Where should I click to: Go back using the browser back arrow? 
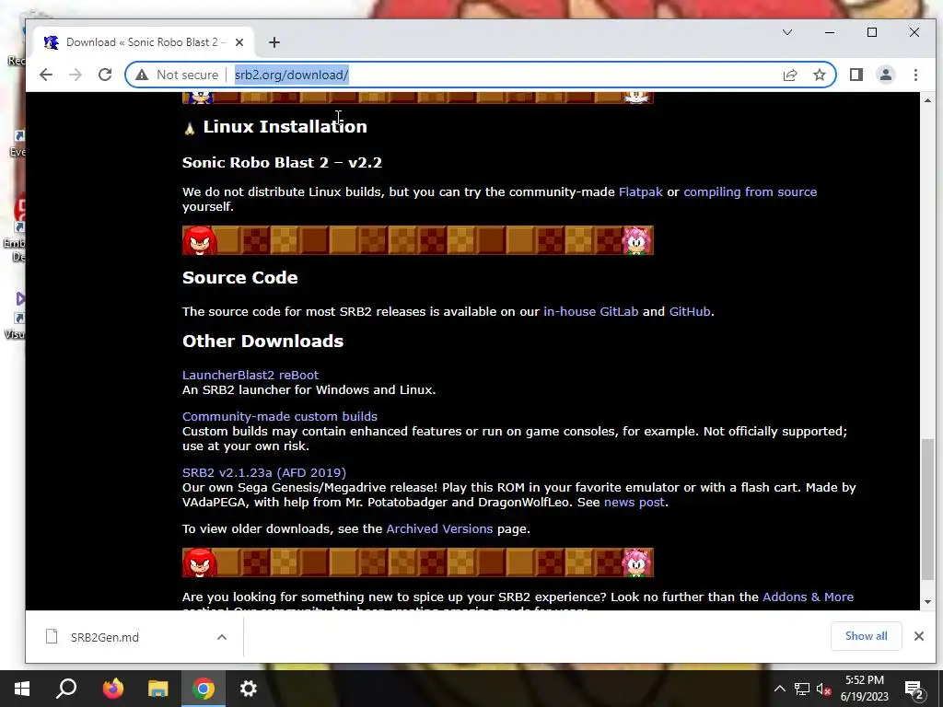[46, 75]
